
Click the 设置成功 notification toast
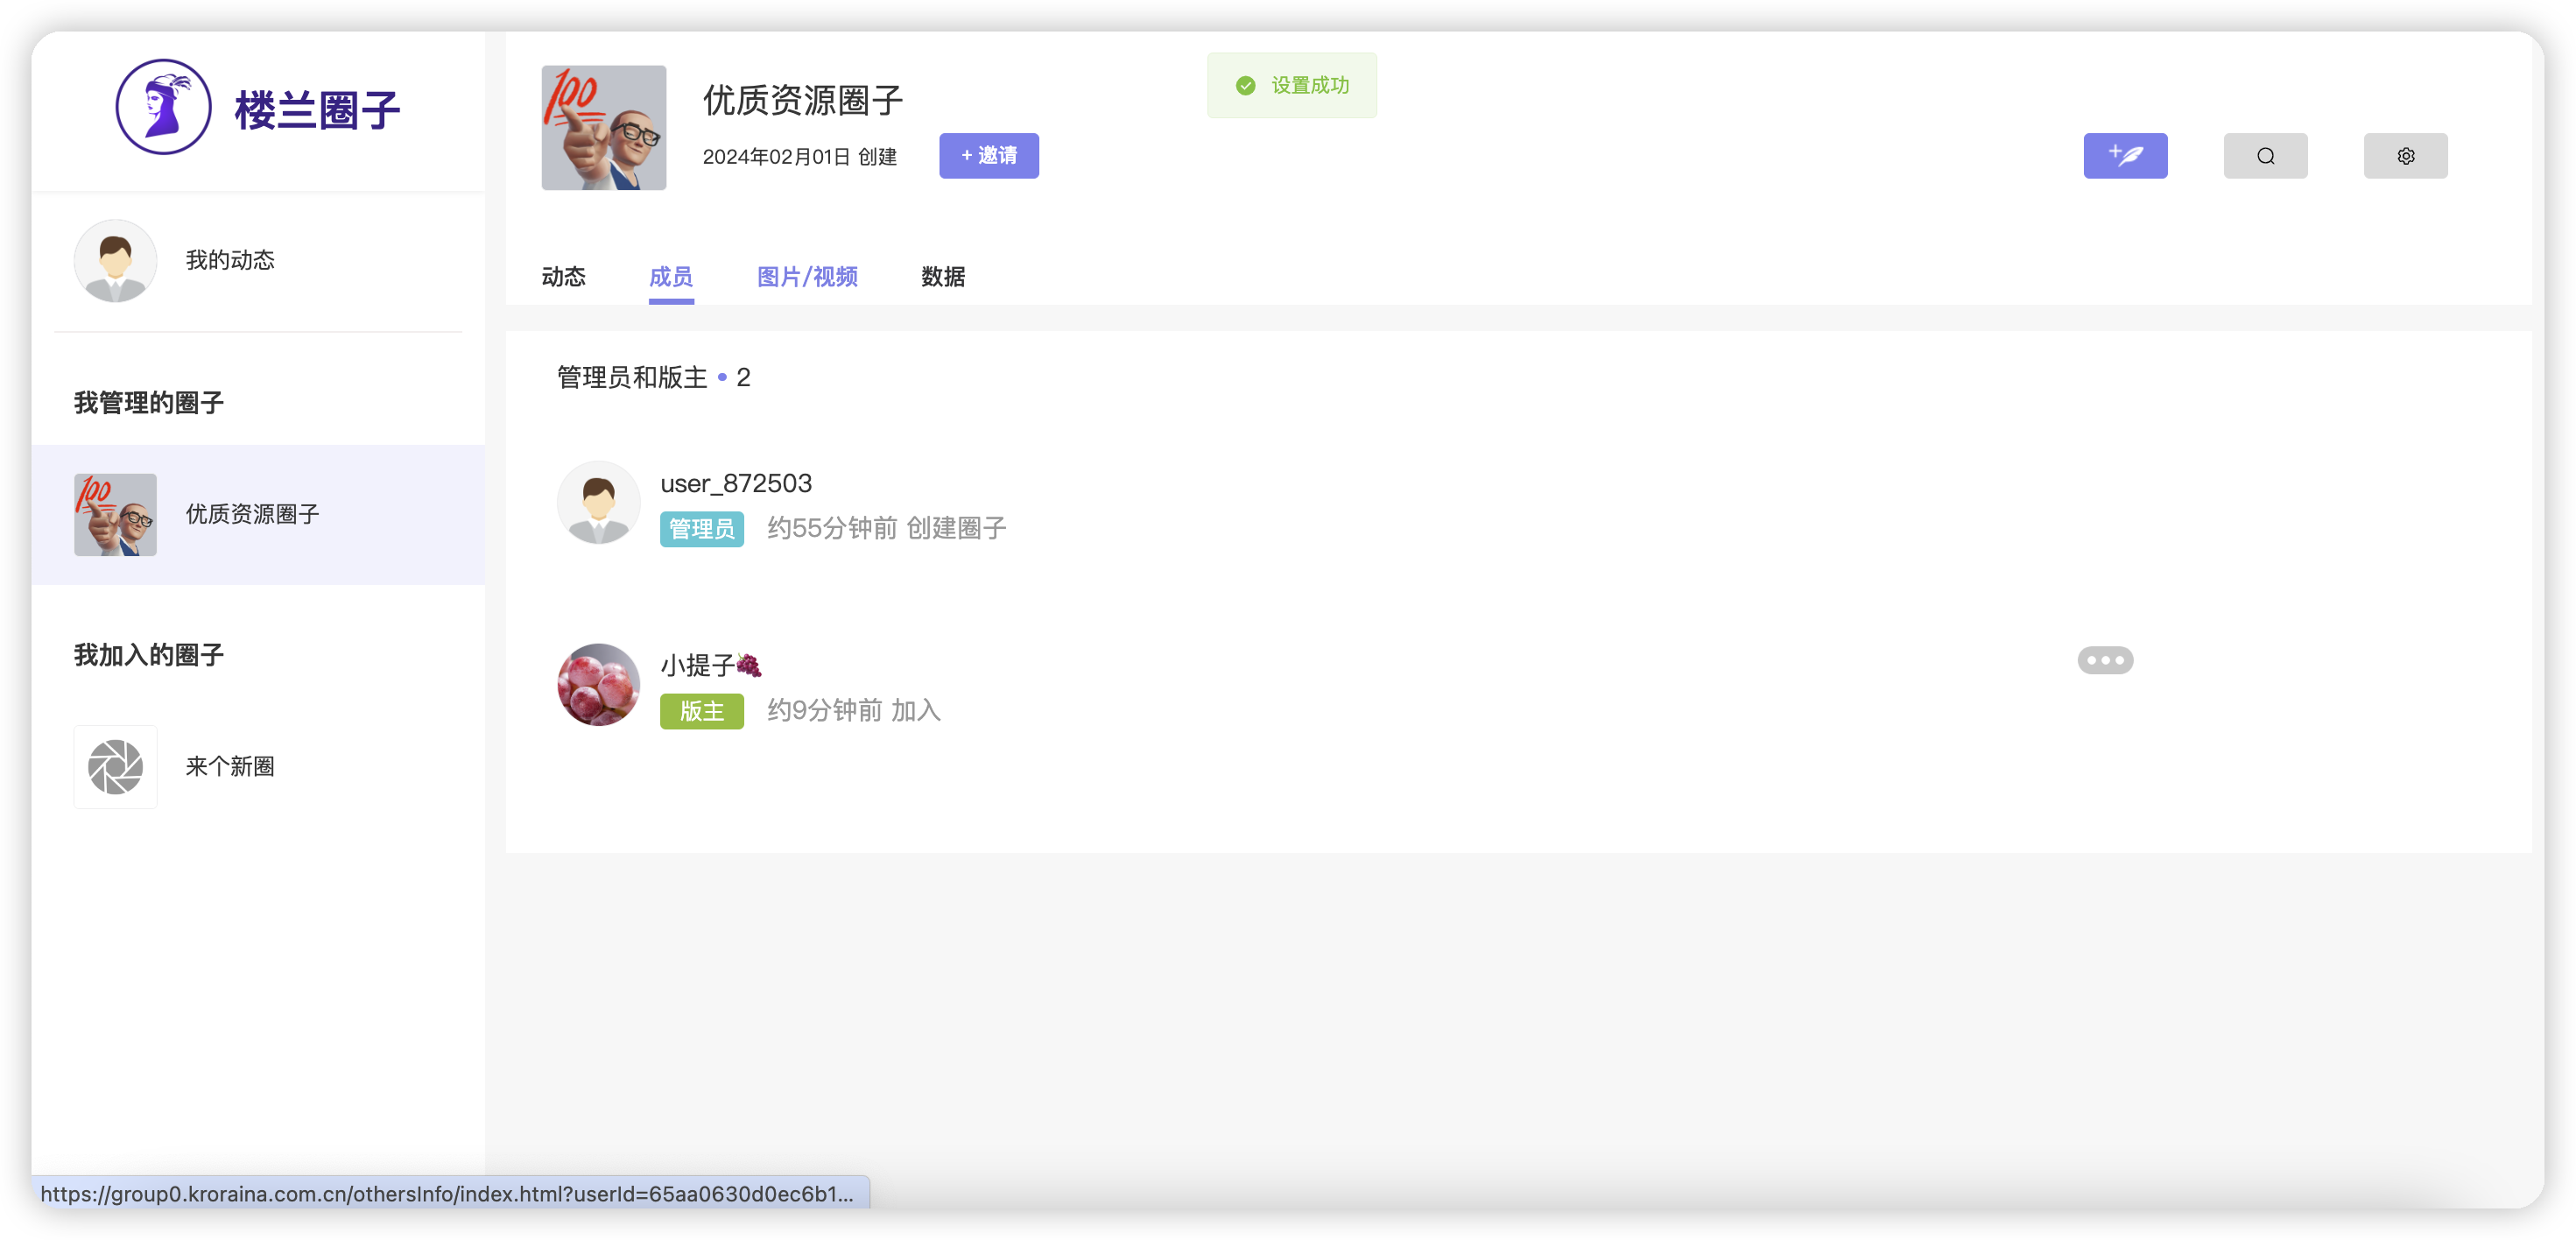click(1291, 86)
